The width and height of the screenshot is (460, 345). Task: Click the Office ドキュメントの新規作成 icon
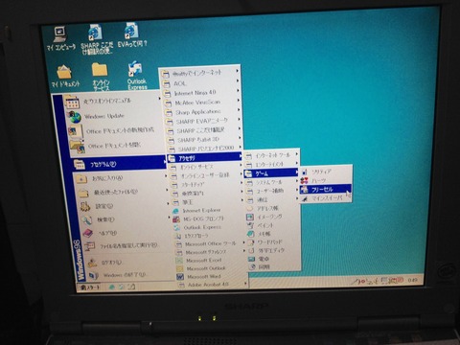pyautogui.click(x=76, y=132)
